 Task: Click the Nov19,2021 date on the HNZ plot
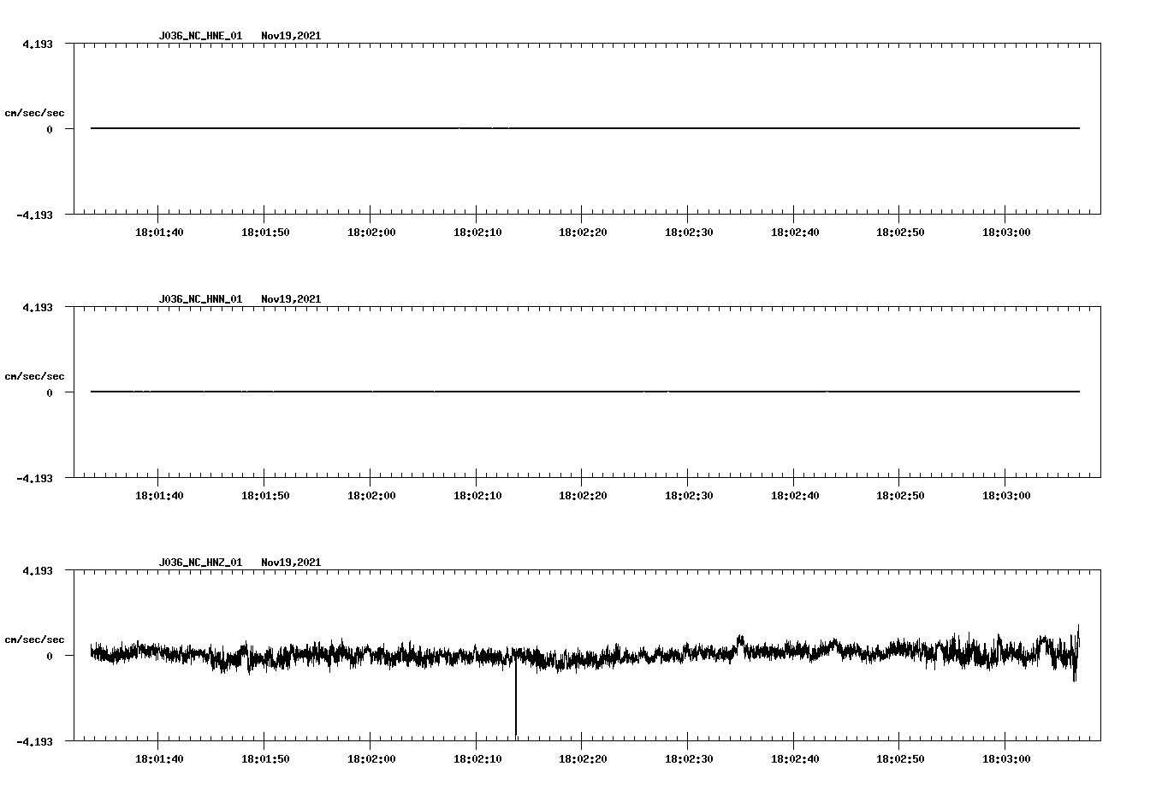(x=291, y=563)
